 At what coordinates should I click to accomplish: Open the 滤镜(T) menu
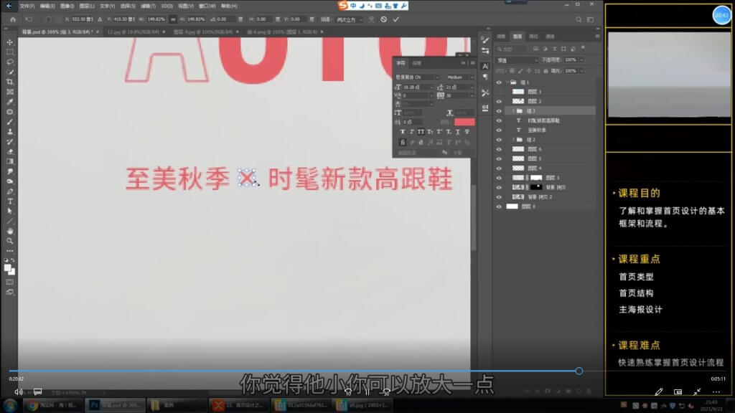(x=148, y=6)
